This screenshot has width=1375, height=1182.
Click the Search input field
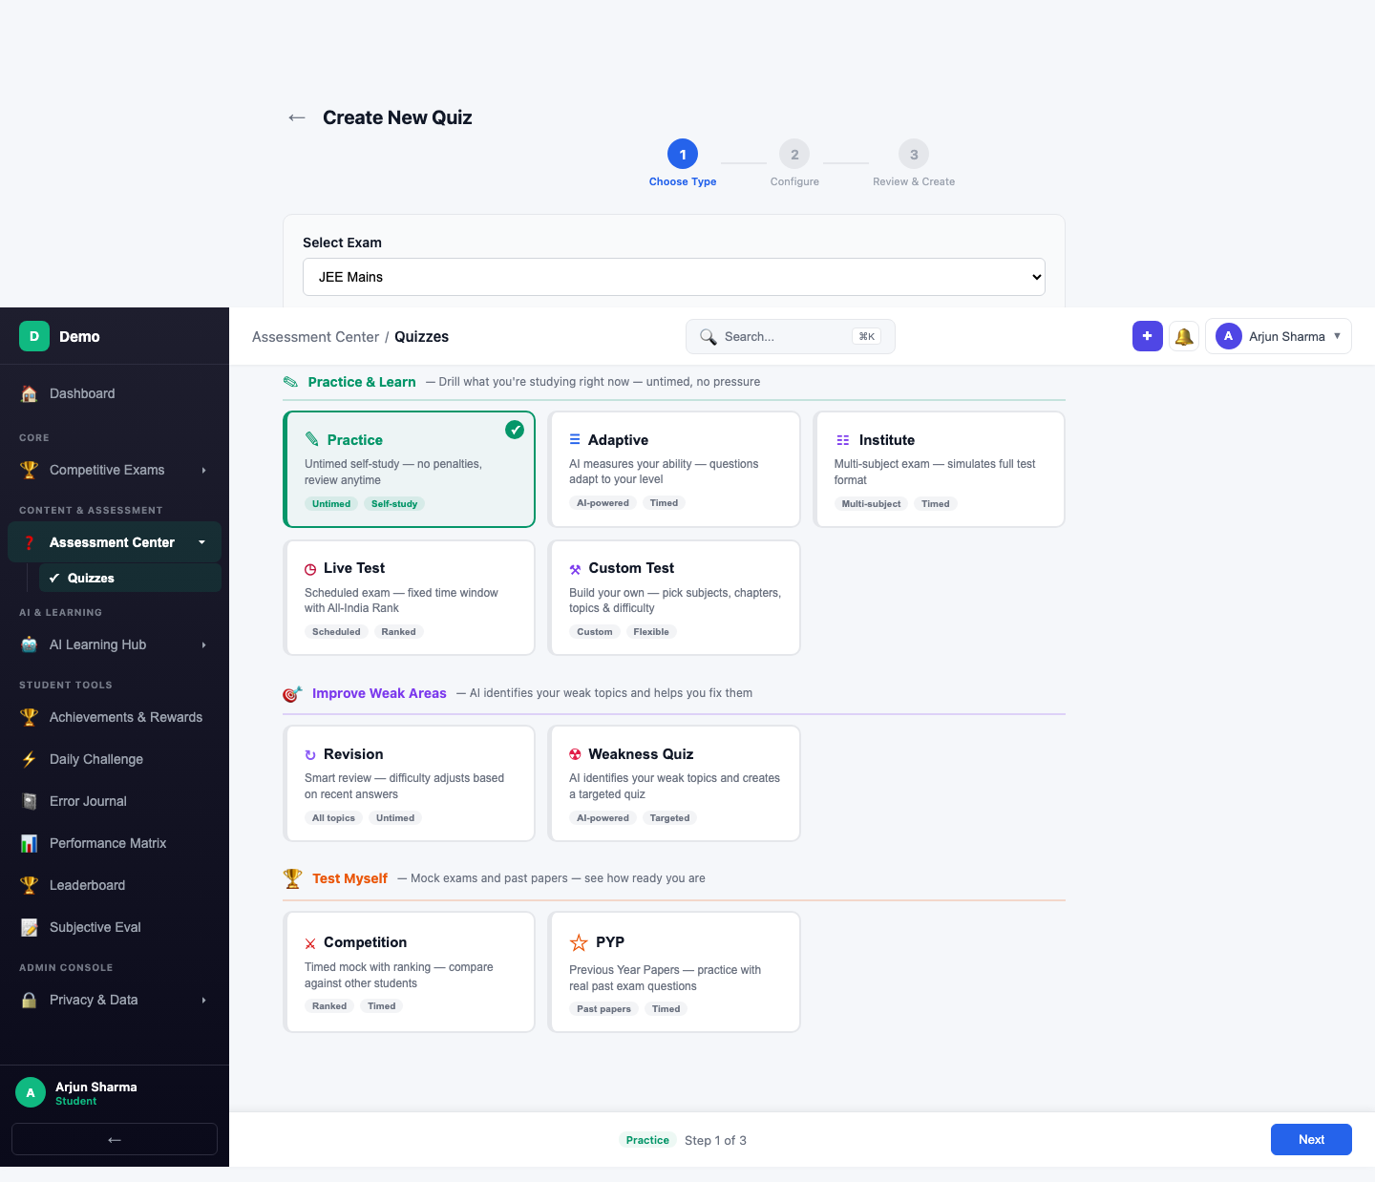(791, 336)
